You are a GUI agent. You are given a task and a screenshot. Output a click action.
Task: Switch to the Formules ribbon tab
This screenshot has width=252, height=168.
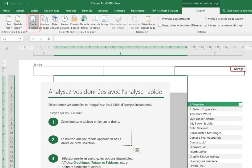[x=70, y=11]
